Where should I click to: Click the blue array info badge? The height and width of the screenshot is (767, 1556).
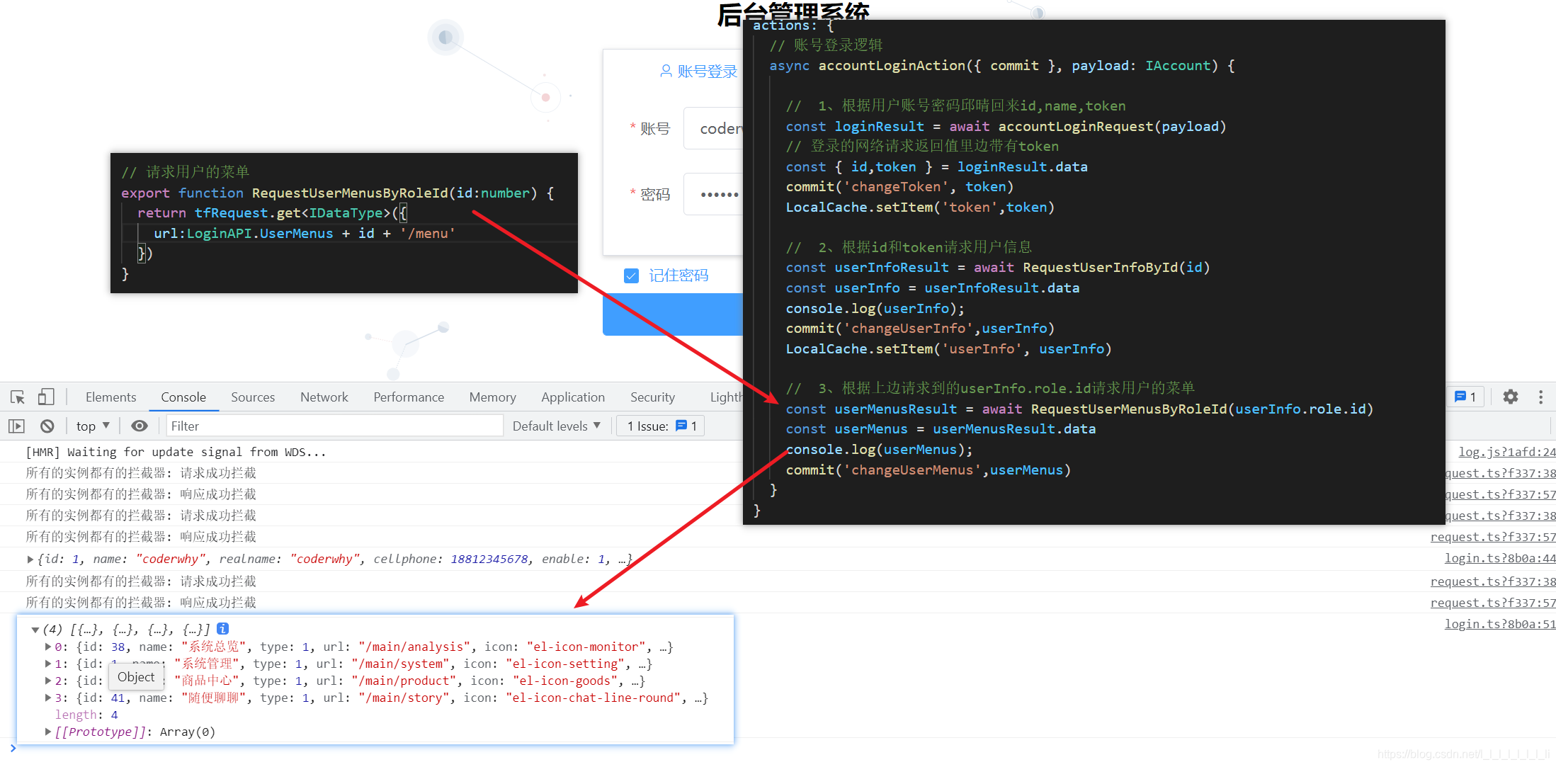pos(222,629)
